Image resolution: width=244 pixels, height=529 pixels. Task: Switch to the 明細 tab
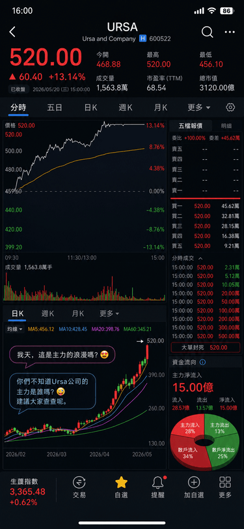coord(226,126)
